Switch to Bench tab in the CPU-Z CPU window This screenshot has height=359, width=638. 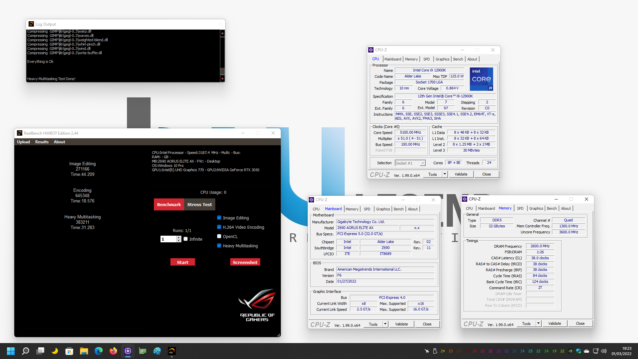click(458, 59)
